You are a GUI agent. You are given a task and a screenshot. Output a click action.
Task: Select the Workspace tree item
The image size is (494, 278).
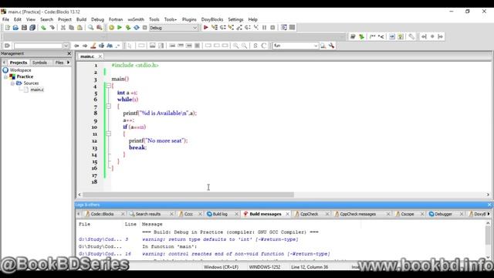(20, 70)
